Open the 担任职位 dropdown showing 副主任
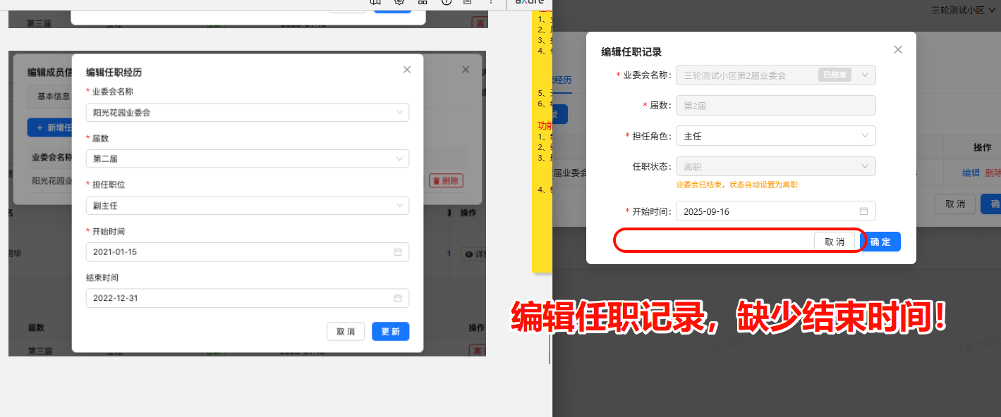The height and width of the screenshot is (417, 1001). pos(246,206)
